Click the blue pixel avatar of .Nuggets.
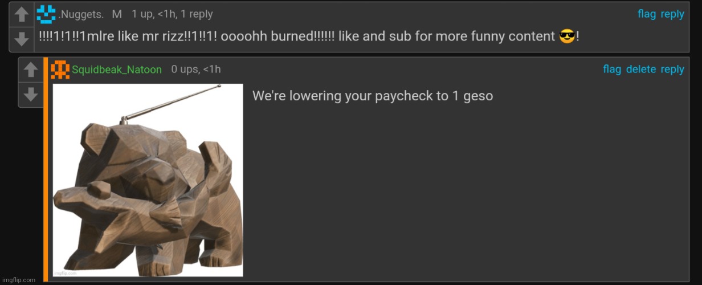Viewport: 702px width, 285px height. point(46,14)
